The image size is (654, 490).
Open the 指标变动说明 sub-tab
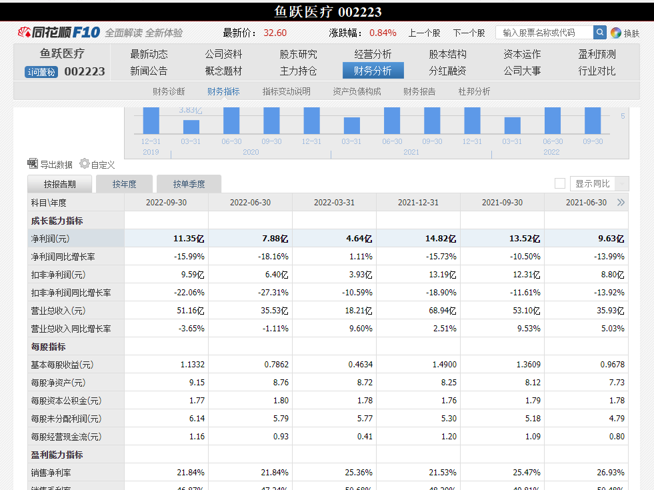tap(286, 91)
